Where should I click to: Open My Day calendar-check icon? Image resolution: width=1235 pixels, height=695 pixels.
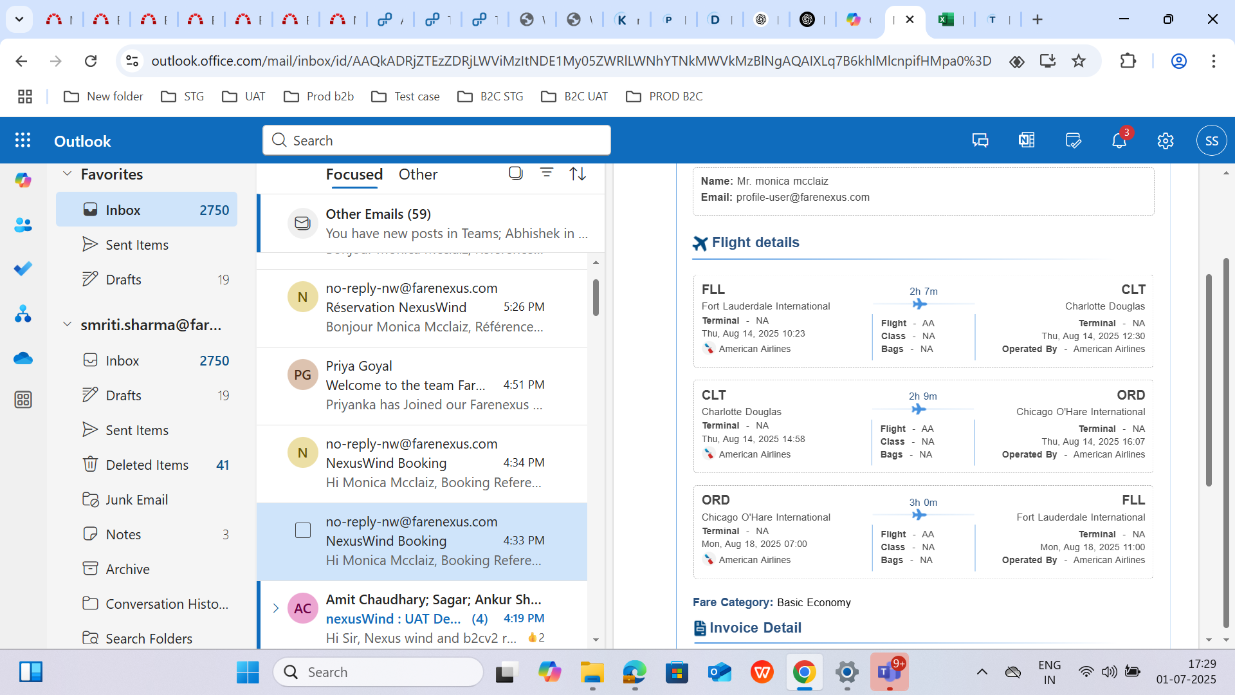[1073, 140]
